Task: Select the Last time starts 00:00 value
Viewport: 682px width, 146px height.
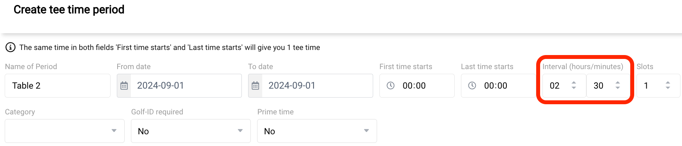Action: point(495,85)
